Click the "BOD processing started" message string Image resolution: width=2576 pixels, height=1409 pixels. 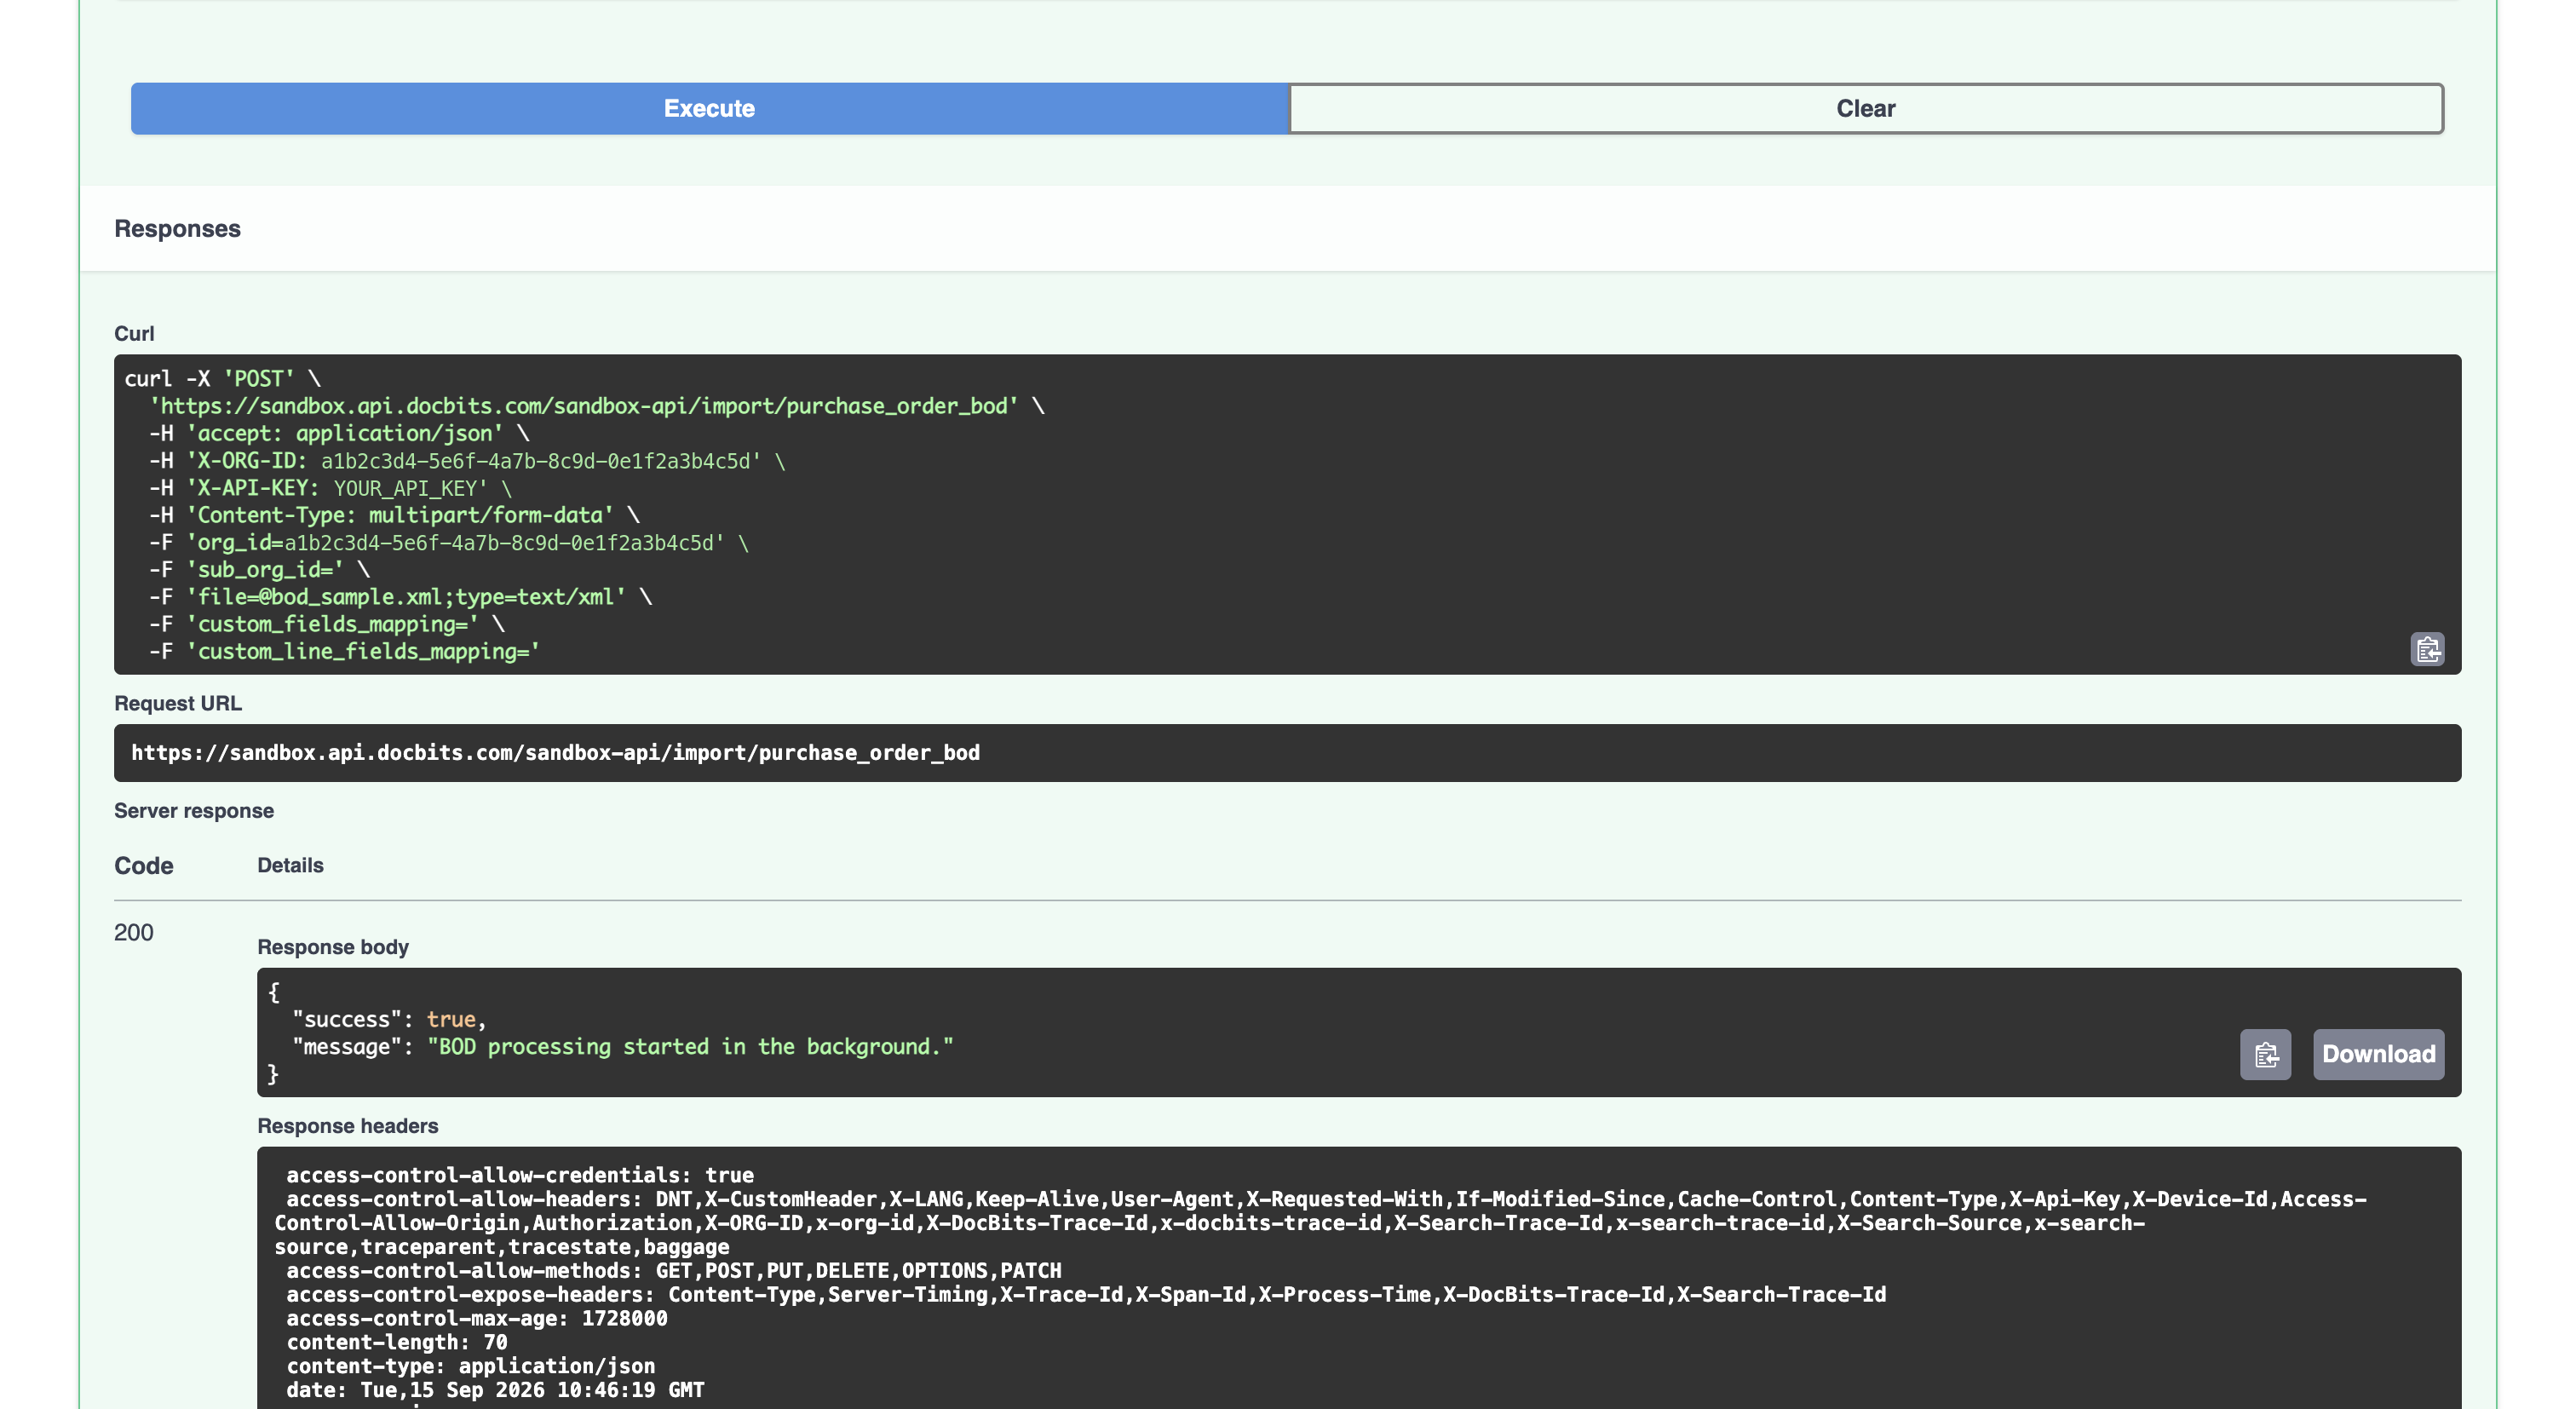[690, 1047]
